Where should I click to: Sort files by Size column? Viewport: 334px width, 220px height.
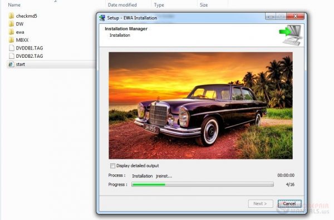click(204, 5)
